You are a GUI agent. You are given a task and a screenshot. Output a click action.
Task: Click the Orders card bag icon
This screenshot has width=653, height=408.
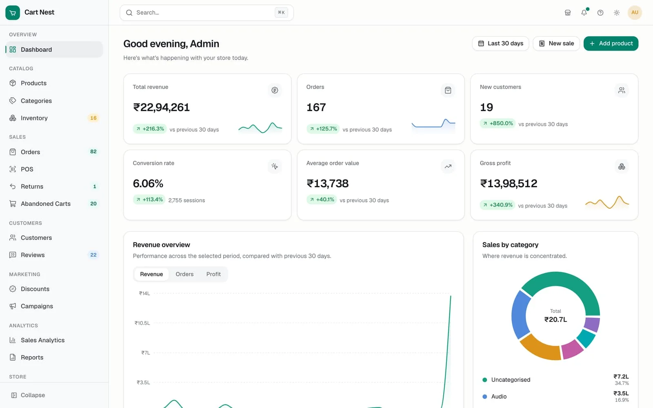click(x=448, y=90)
